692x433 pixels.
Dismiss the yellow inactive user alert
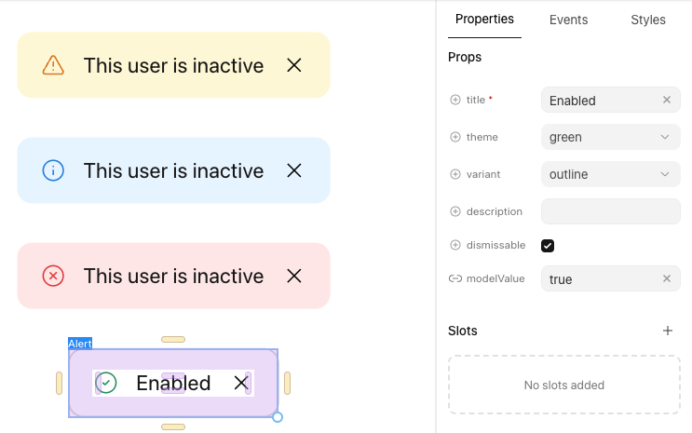tap(294, 65)
